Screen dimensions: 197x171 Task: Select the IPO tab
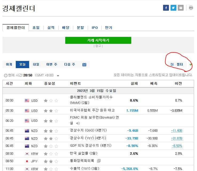[95, 28]
